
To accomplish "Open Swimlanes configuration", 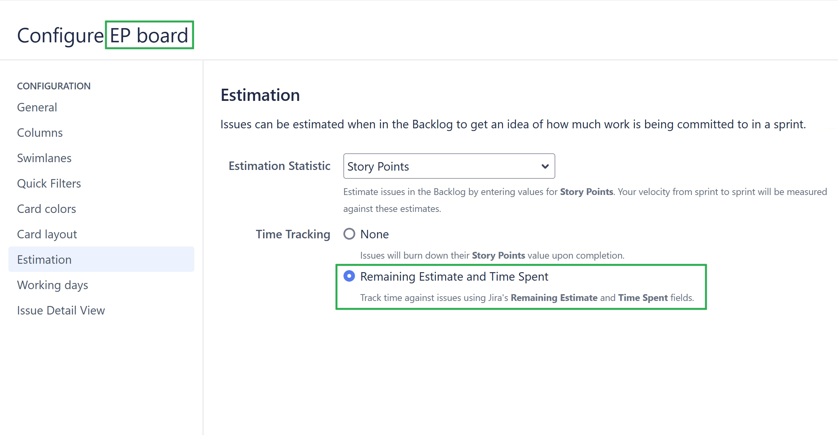I will 44,158.
